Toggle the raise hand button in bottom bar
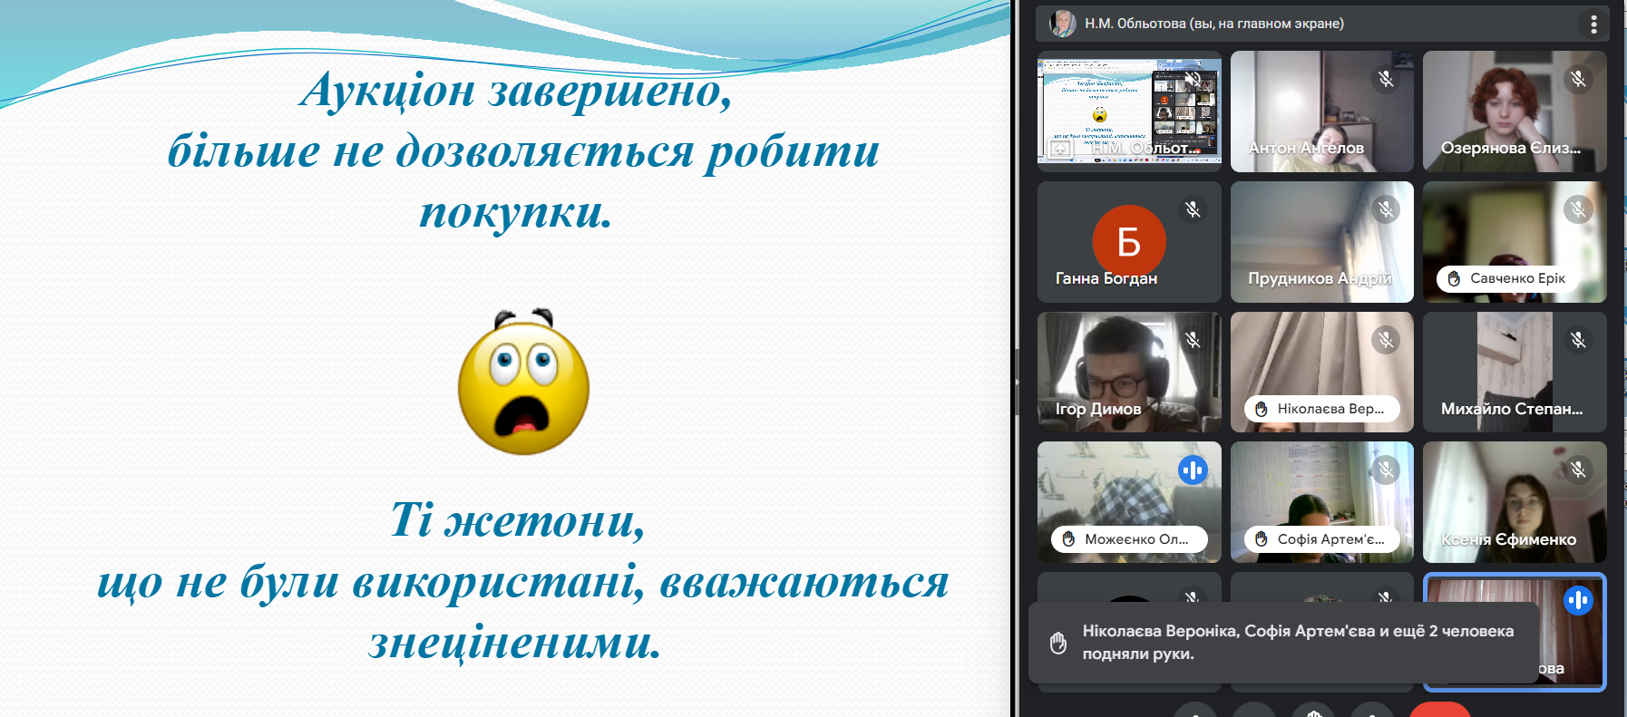This screenshot has width=1627, height=717. (x=1313, y=710)
